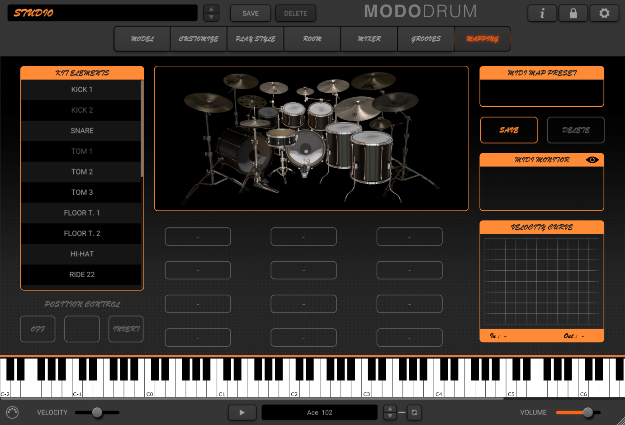The height and width of the screenshot is (425, 625).
Task: Click the lock icon button
Action: click(573, 13)
